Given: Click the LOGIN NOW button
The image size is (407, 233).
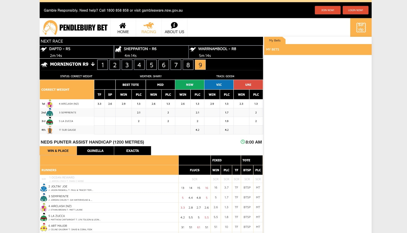Looking at the screenshot, I should coord(355,10).
